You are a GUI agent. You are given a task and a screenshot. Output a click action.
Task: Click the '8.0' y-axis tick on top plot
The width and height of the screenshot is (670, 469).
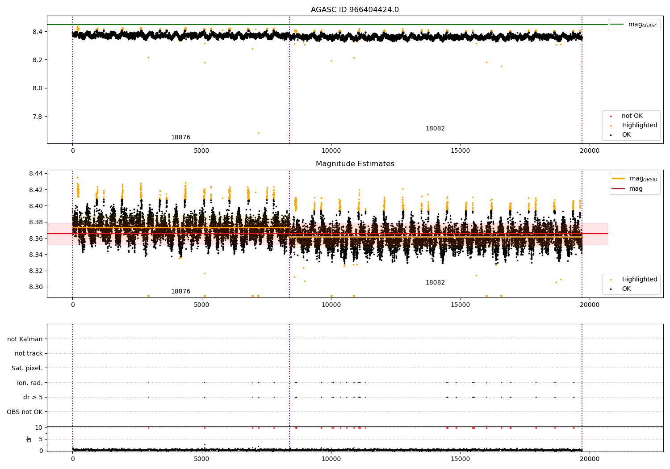tap(37, 88)
